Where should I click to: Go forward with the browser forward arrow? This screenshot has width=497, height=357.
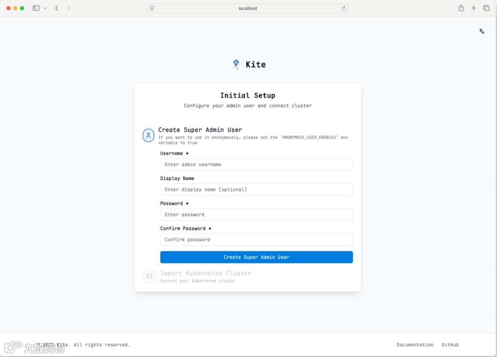coord(69,8)
